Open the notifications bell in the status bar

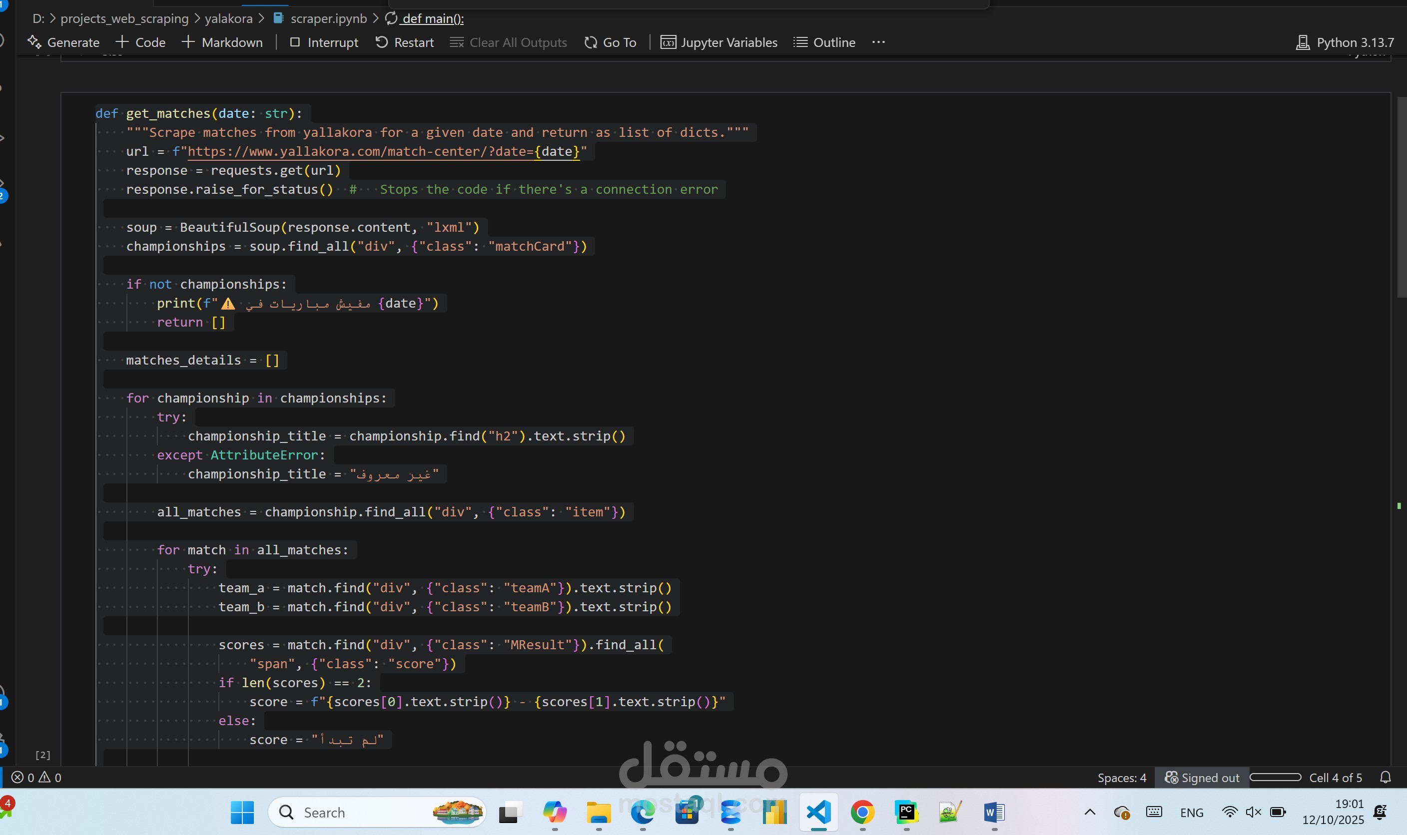pos(1386,778)
